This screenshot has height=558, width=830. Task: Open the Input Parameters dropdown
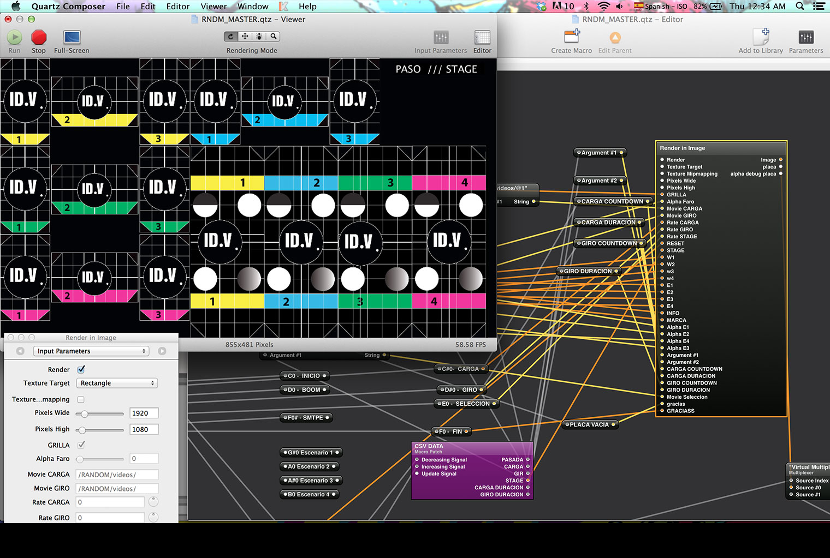[91, 351]
